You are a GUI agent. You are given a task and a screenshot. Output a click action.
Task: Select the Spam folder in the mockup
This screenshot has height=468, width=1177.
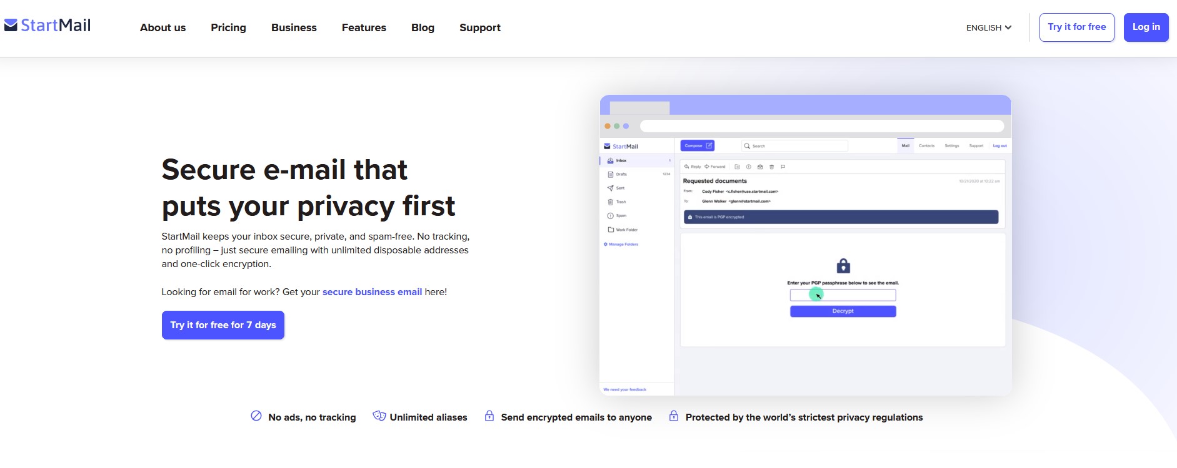click(x=636, y=215)
